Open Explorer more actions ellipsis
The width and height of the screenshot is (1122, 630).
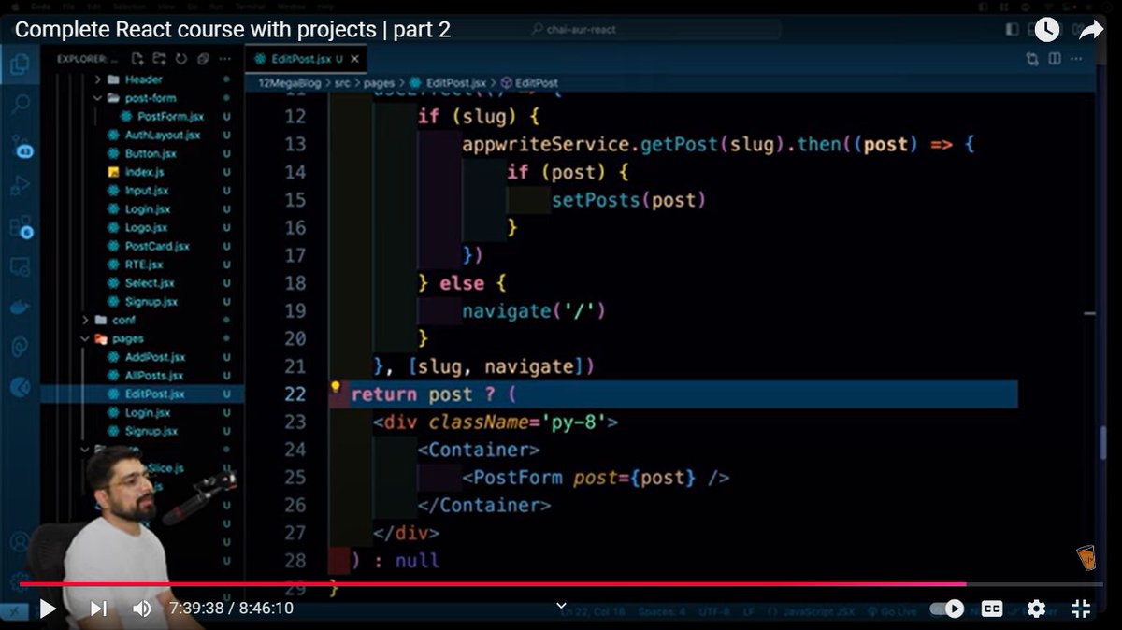point(224,59)
